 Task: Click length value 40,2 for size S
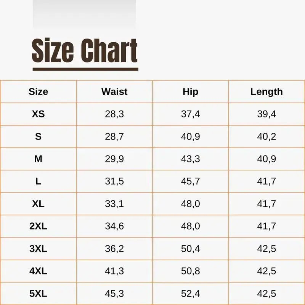click(266, 136)
